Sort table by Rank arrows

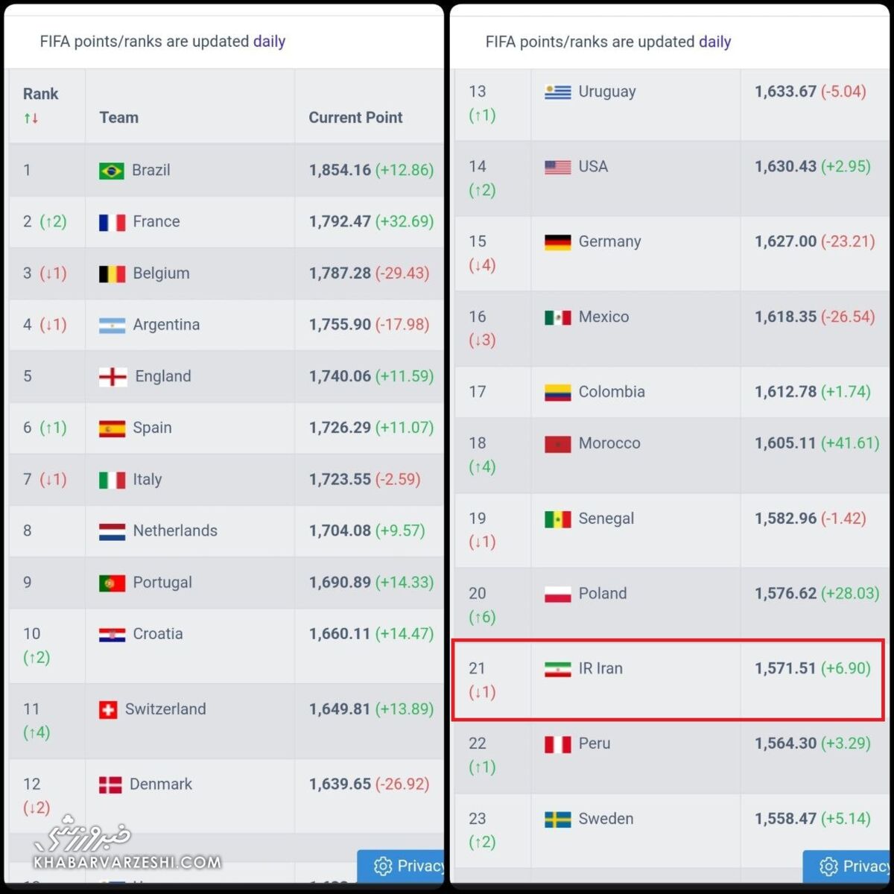[31, 118]
